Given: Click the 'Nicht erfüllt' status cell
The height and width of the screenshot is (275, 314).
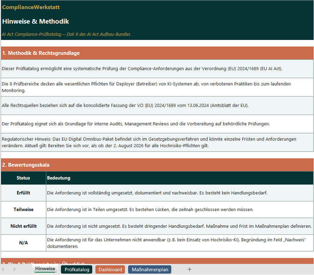Looking at the screenshot, I should point(23,226).
